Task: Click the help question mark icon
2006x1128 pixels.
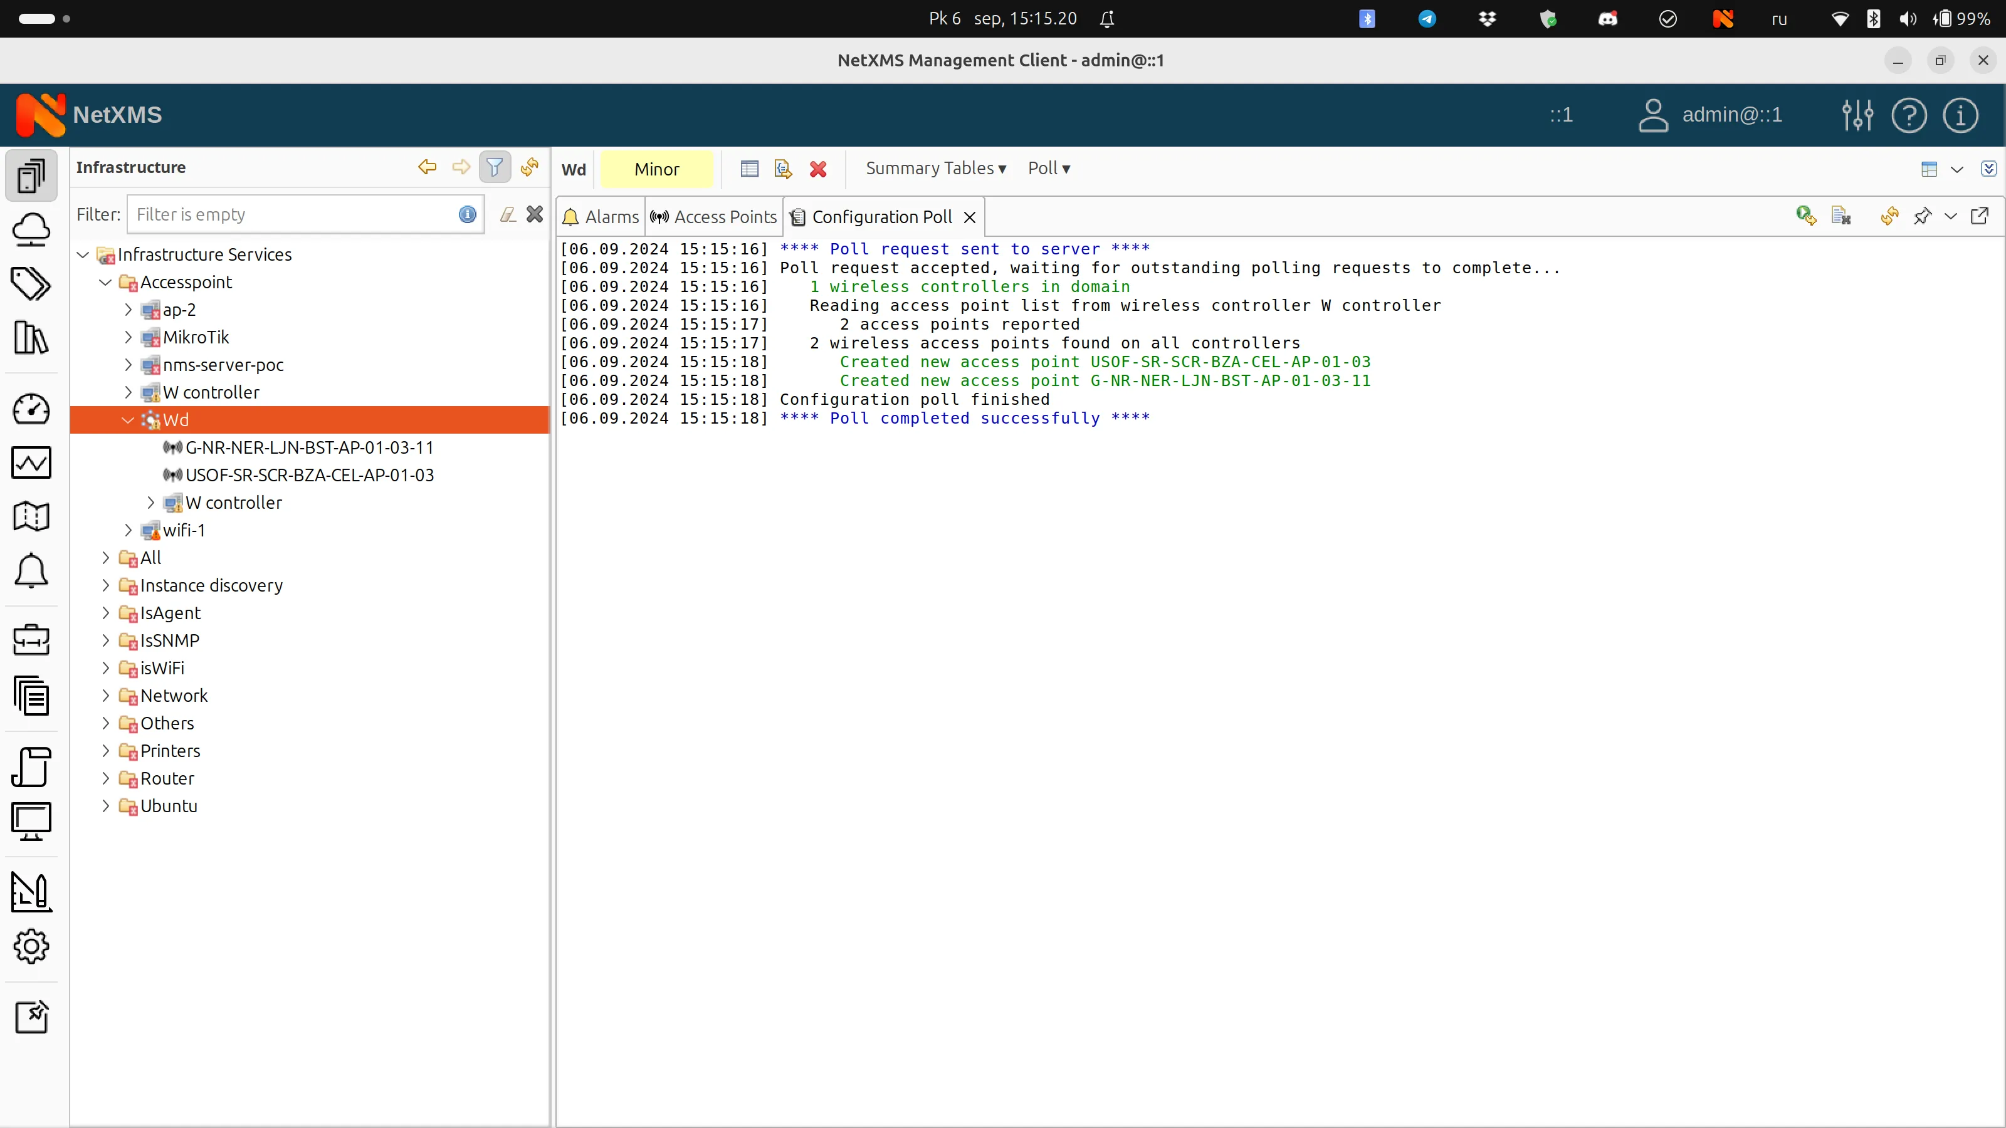Action: point(1909,115)
